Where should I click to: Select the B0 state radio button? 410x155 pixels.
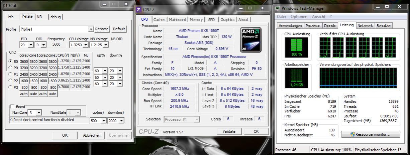coord(10,62)
